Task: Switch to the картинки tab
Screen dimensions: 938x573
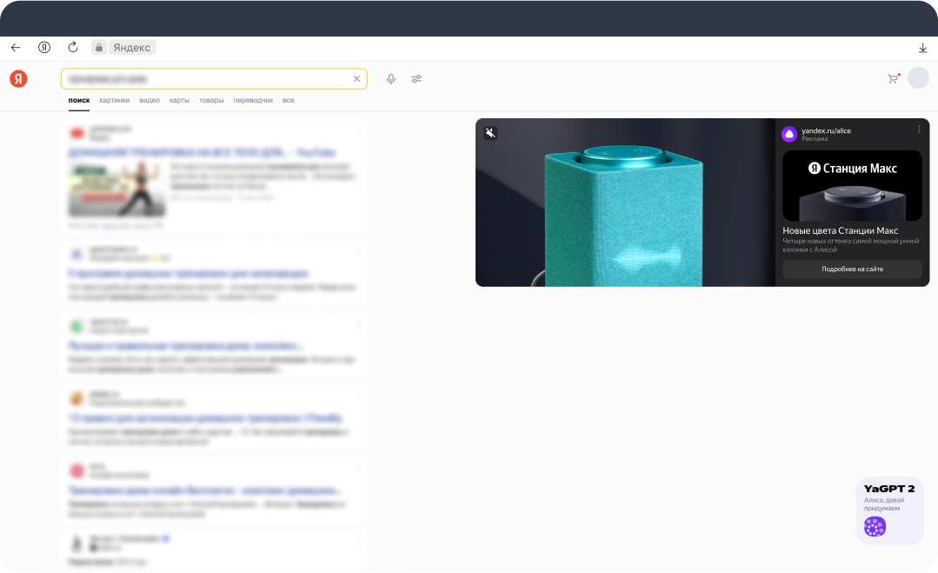Action: coord(114,101)
